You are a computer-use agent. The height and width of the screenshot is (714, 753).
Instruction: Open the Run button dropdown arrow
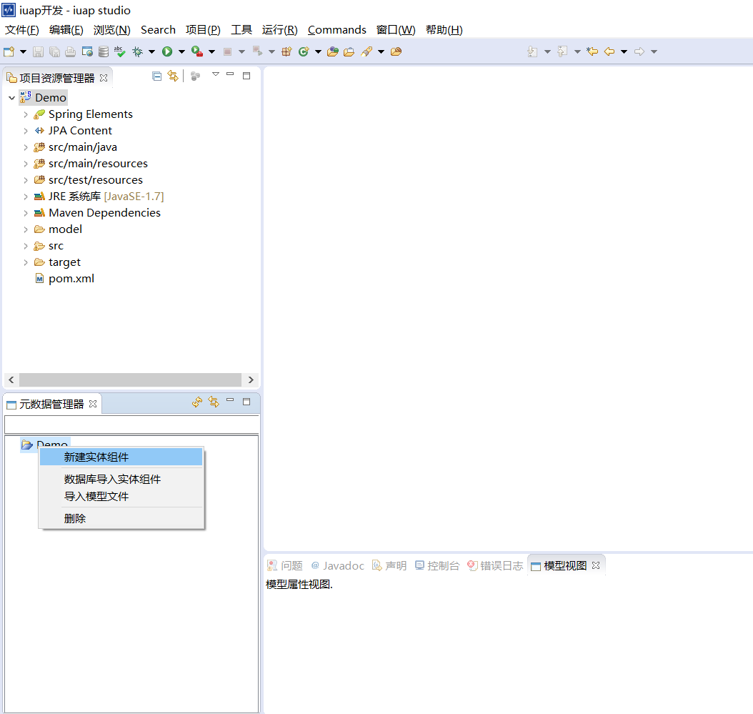pyautogui.click(x=181, y=51)
